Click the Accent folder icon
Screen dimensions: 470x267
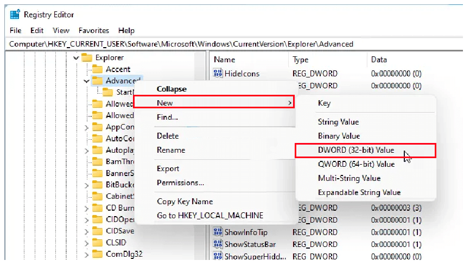coord(97,69)
